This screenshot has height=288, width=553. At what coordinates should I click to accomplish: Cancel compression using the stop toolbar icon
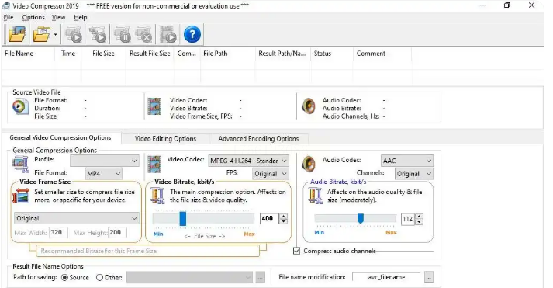[x=144, y=35]
